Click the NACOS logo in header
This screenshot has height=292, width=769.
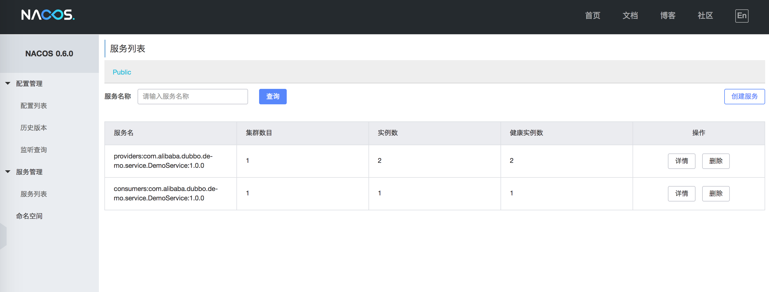click(x=48, y=15)
